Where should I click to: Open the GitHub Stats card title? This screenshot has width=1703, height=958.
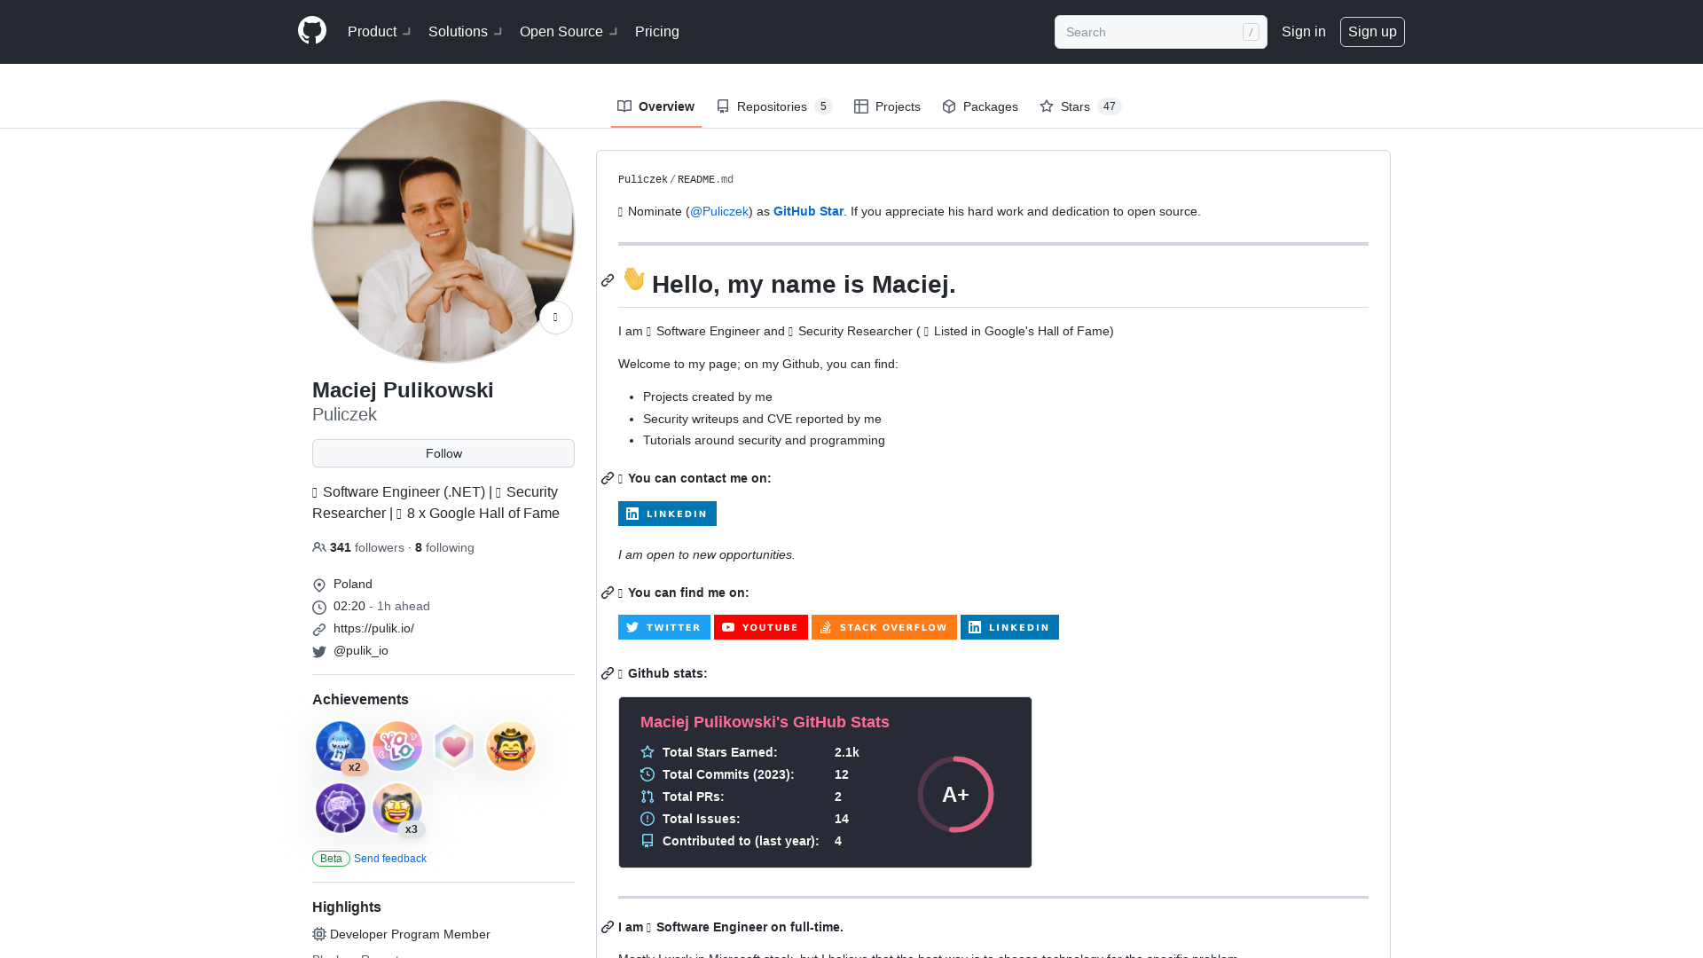click(x=765, y=722)
